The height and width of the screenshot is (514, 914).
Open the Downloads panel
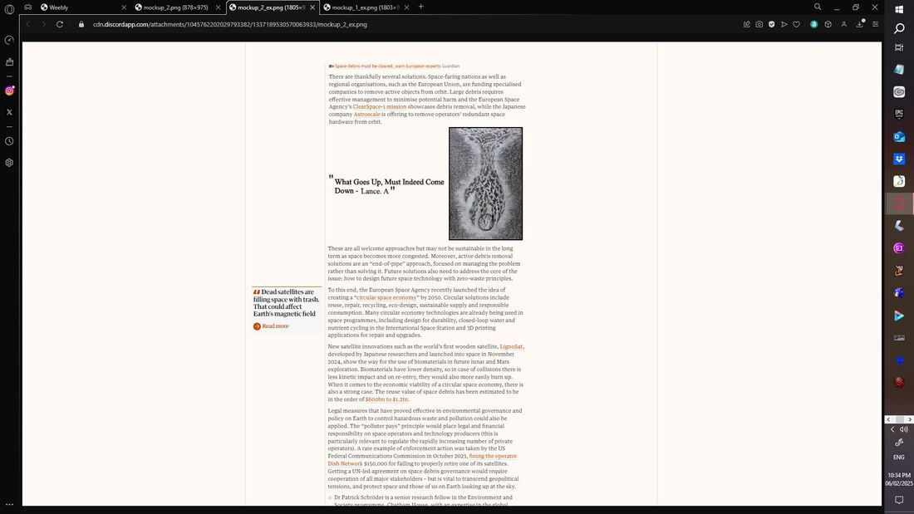860,24
